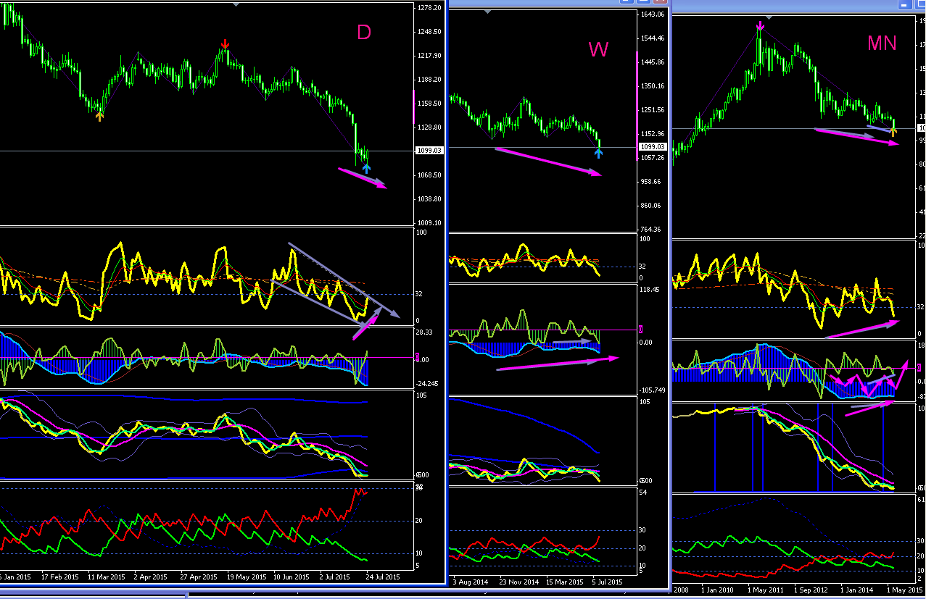This screenshot has height=599, width=926.
Task: Select the magenta down arrow on the MN chart peak
Action: pos(760,28)
